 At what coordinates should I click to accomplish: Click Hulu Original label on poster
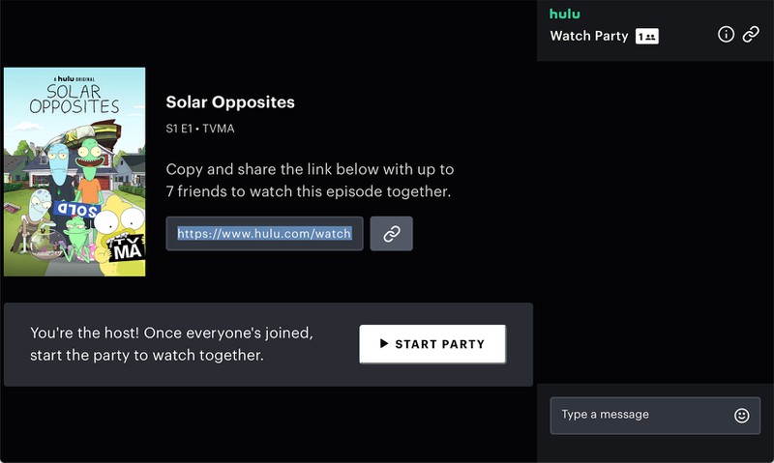pyautogui.click(x=74, y=79)
